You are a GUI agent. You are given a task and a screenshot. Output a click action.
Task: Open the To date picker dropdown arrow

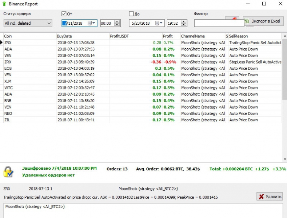(x=161, y=23)
